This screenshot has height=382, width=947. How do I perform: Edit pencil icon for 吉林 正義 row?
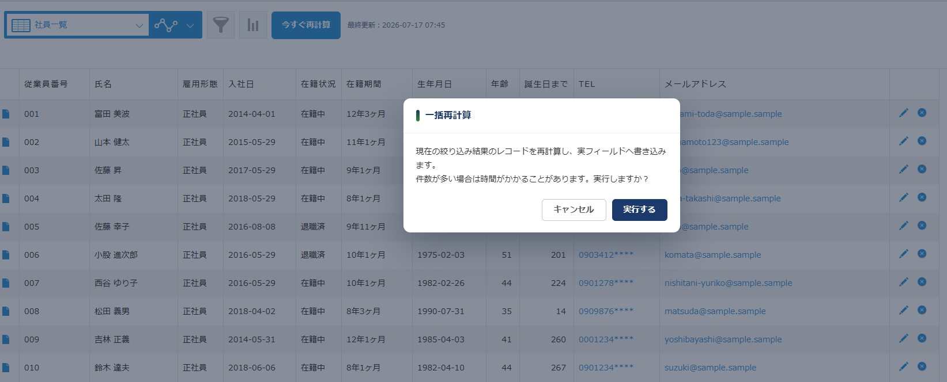point(904,338)
